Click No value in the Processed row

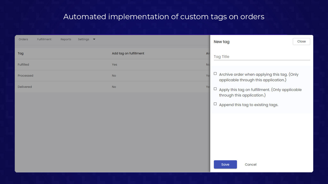[x=114, y=76]
